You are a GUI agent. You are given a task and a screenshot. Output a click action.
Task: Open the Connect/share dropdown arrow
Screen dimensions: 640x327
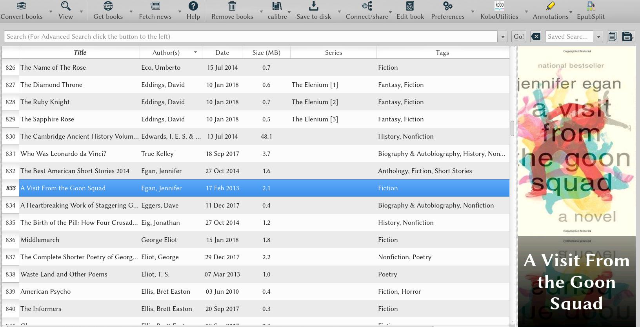[x=390, y=12]
